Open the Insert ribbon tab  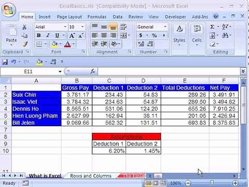pos(45,17)
